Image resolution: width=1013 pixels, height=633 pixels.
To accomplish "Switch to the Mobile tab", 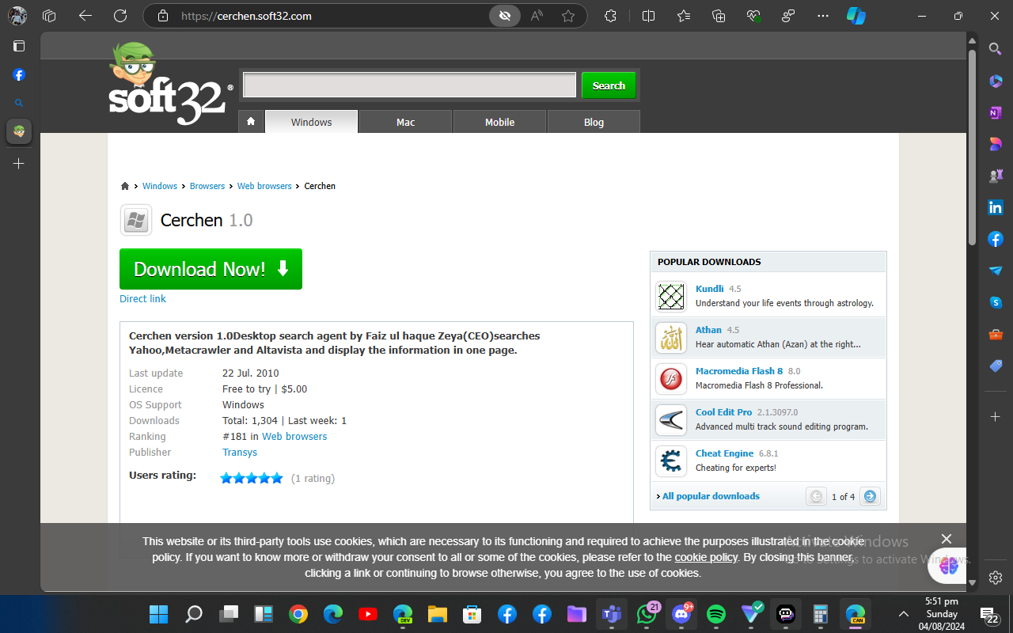I will pyautogui.click(x=499, y=122).
